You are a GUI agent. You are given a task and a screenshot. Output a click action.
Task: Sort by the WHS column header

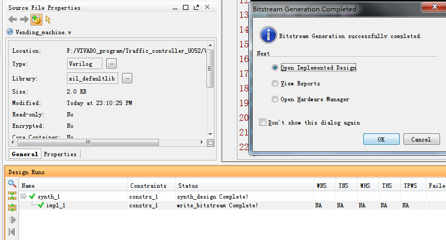pyautogui.click(x=368, y=186)
